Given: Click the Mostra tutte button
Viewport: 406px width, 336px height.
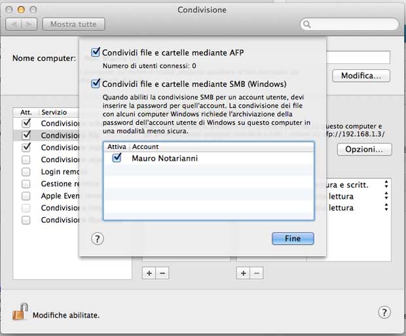Looking at the screenshot, I should 73,24.
